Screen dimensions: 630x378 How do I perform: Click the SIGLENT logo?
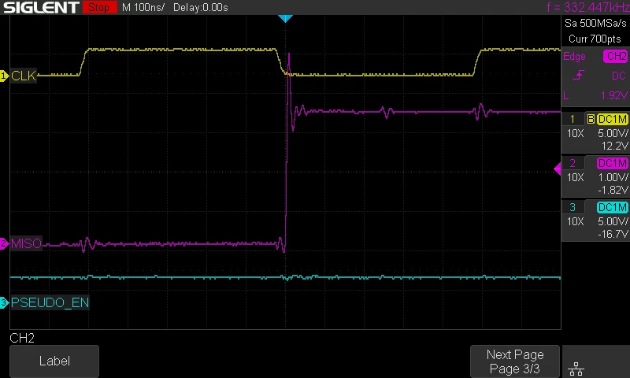tap(41, 7)
